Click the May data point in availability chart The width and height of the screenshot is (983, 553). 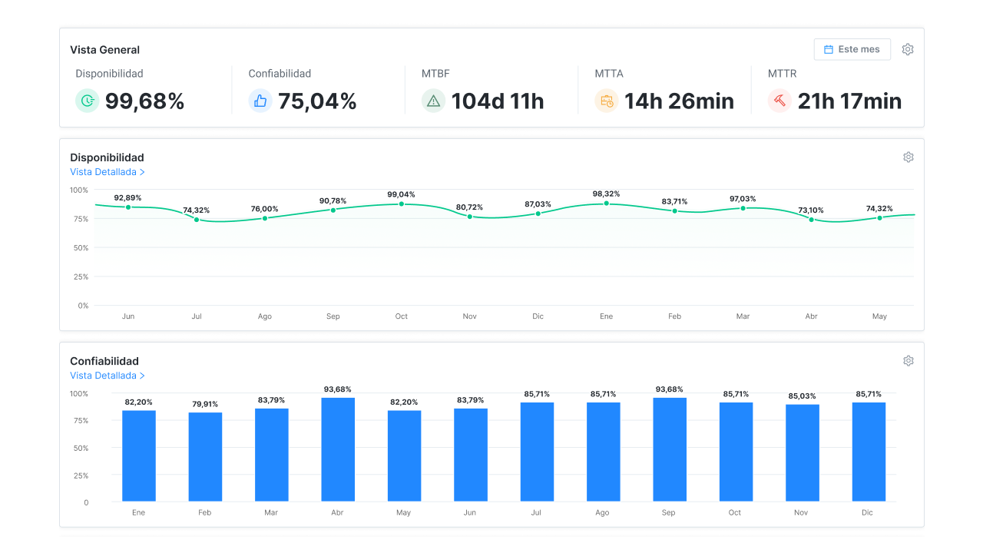[x=880, y=217]
